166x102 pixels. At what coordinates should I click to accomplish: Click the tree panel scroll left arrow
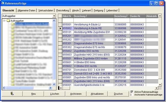(x=4, y=88)
